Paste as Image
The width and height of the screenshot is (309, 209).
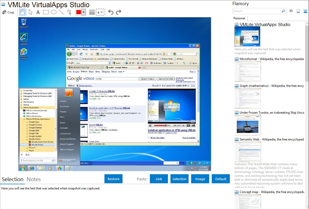click(x=200, y=179)
